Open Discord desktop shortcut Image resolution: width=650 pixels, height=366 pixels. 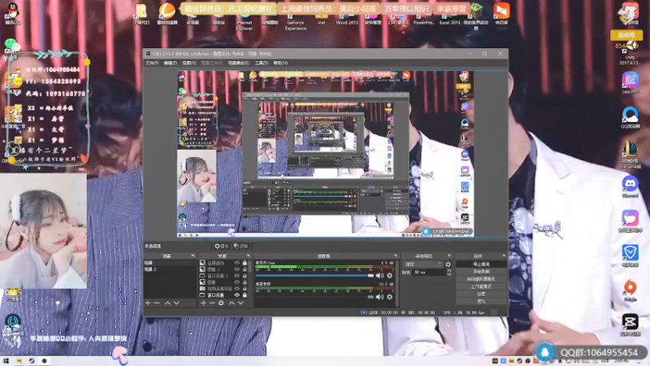pos(630,187)
